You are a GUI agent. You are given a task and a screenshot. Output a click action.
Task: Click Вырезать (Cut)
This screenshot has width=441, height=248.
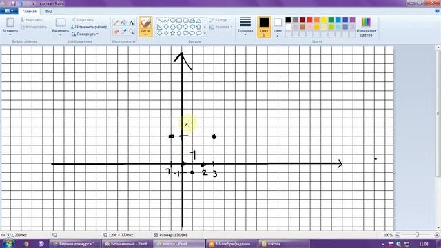31,20
